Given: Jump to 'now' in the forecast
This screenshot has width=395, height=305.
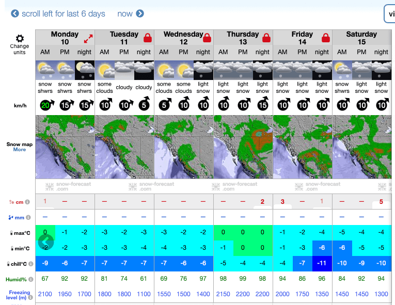Looking at the screenshot, I should [125, 14].
